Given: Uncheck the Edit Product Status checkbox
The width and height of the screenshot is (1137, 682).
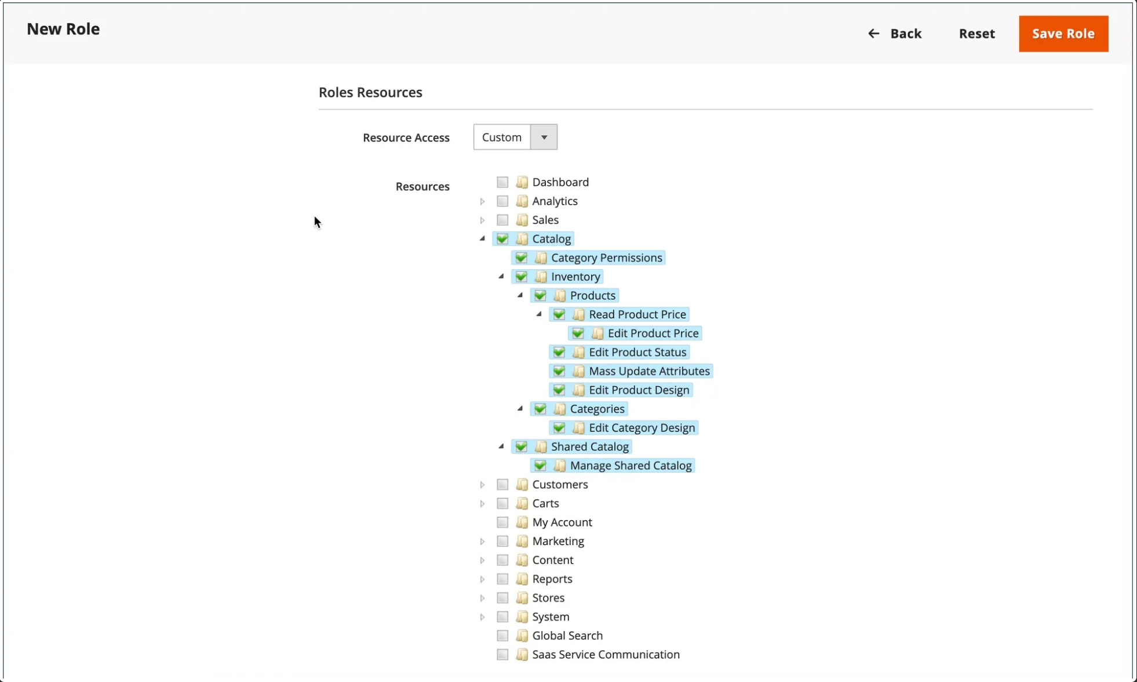Looking at the screenshot, I should click(559, 352).
